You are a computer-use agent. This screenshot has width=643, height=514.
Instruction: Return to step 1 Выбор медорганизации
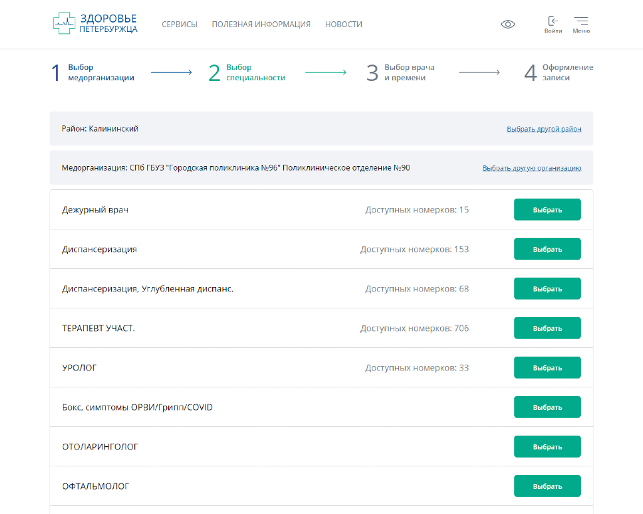click(x=93, y=73)
